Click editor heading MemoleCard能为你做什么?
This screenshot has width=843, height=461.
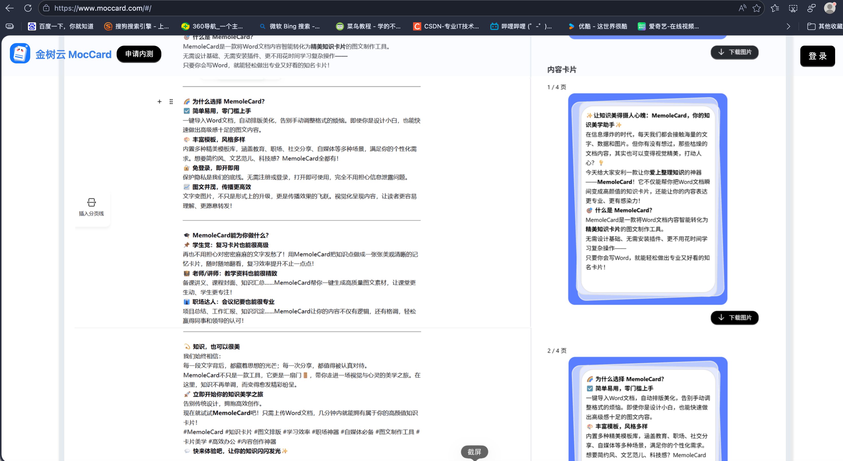pos(226,235)
